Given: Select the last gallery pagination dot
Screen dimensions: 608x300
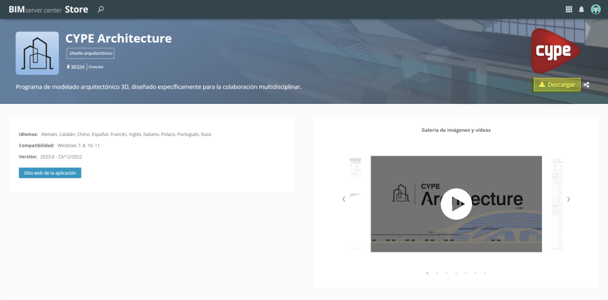Looking at the screenshot, I should [484, 273].
